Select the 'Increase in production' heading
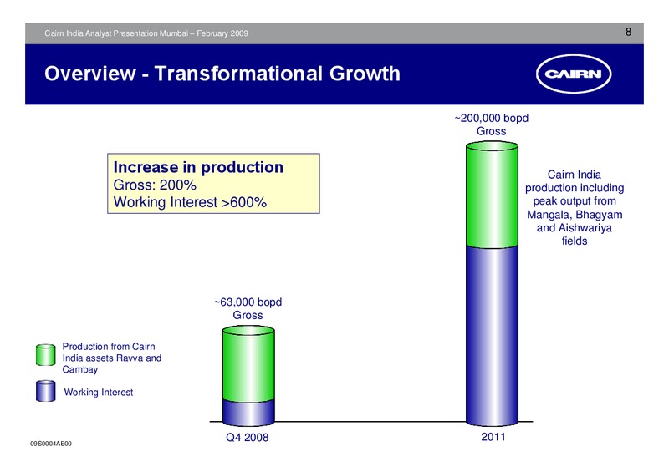 pos(198,167)
